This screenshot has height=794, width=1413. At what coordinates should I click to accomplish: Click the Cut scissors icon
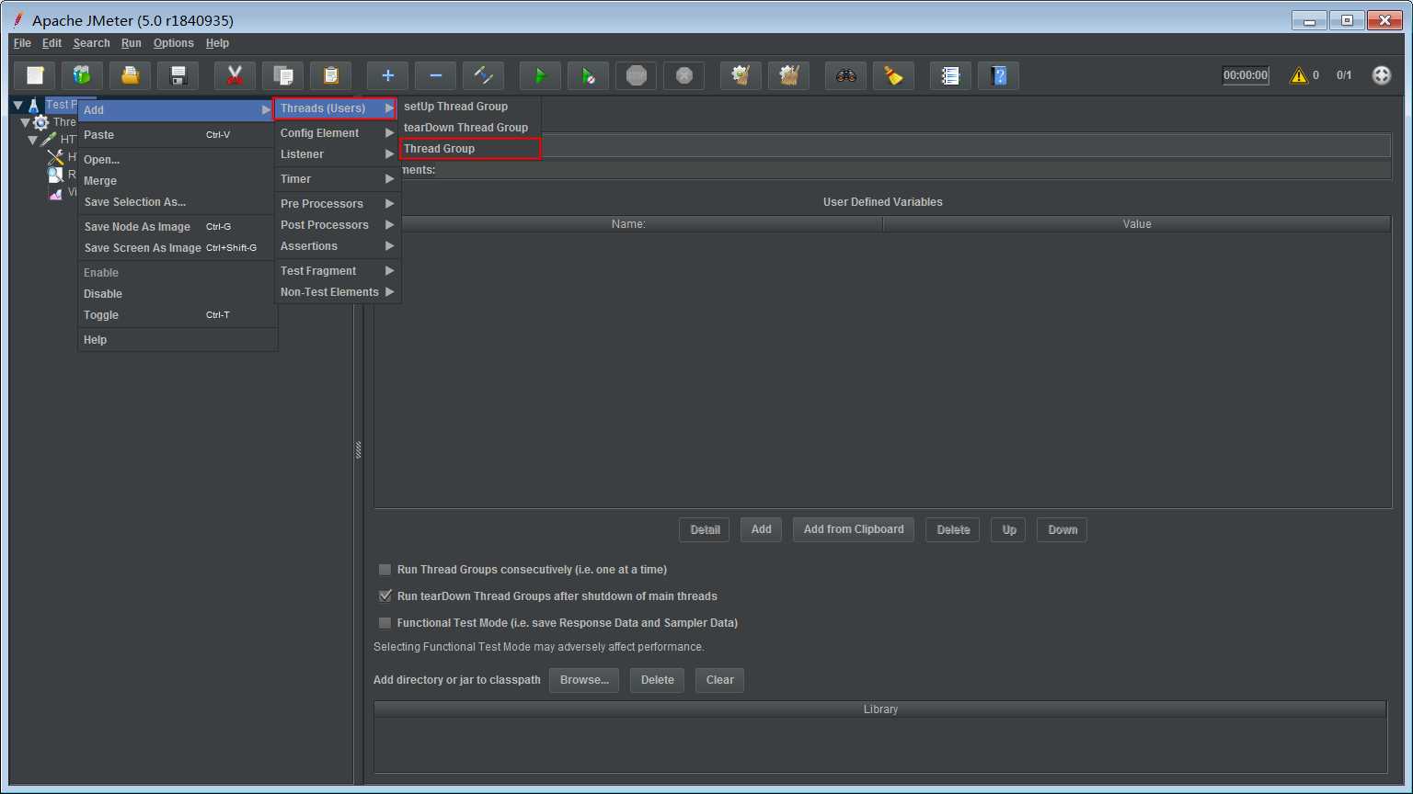(235, 75)
